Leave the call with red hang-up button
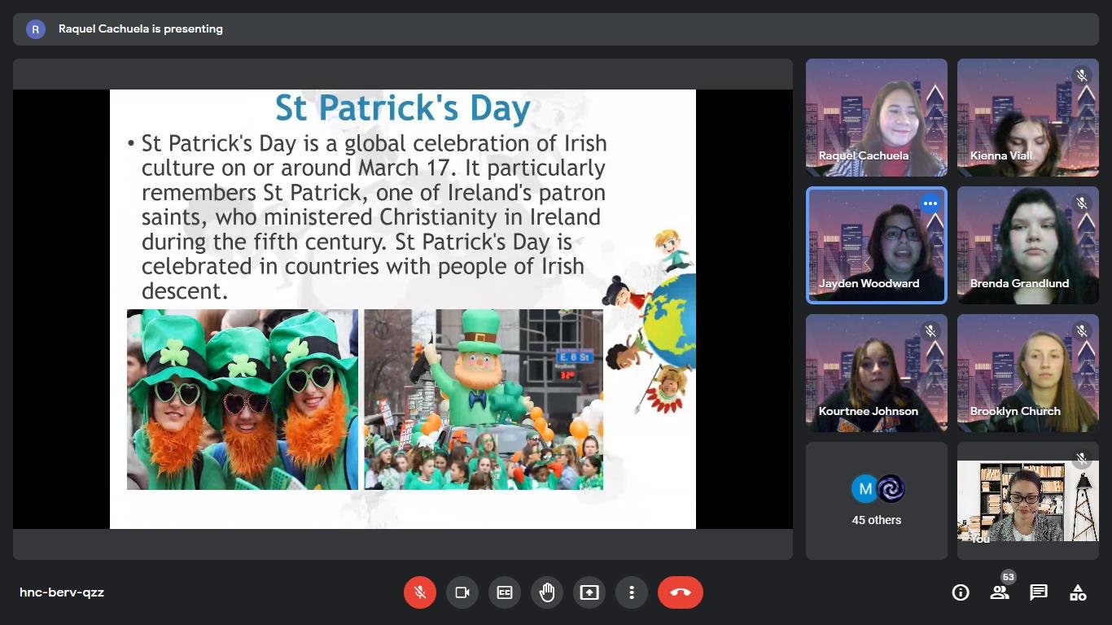1112x625 pixels. pos(681,592)
